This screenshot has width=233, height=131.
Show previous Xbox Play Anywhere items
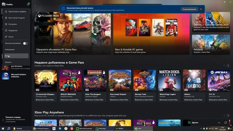click(x=224, y=115)
